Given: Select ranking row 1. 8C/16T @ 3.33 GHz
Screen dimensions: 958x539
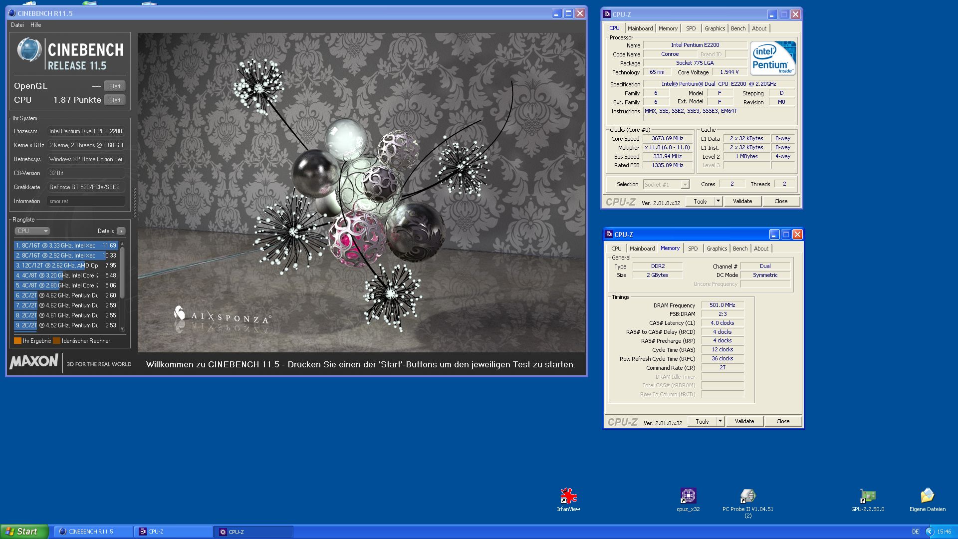Looking at the screenshot, I should 66,246.
